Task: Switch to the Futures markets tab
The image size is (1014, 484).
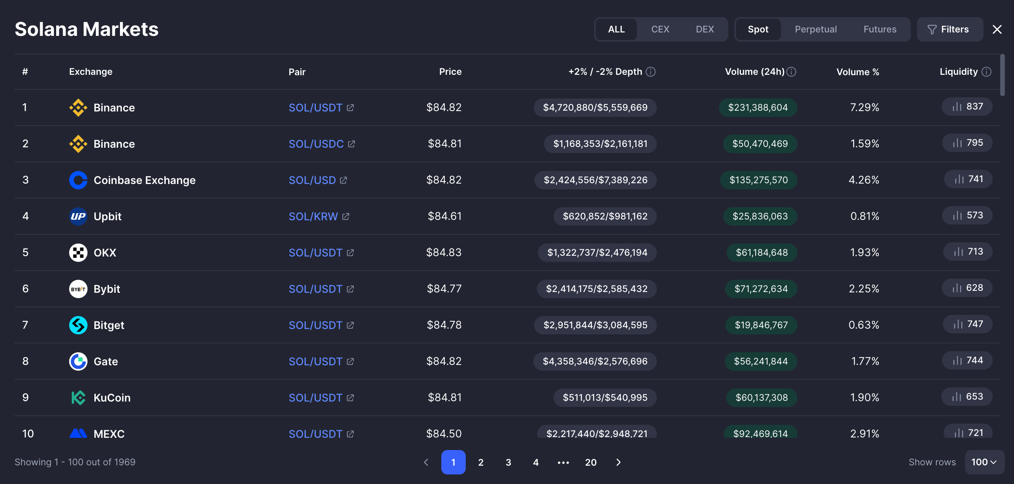Action: tap(880, 29)
